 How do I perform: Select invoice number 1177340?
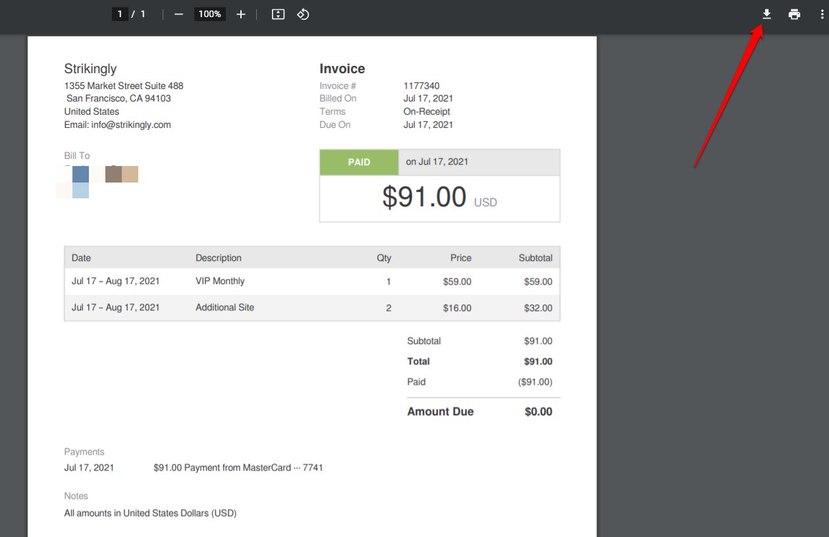point(421,86)
